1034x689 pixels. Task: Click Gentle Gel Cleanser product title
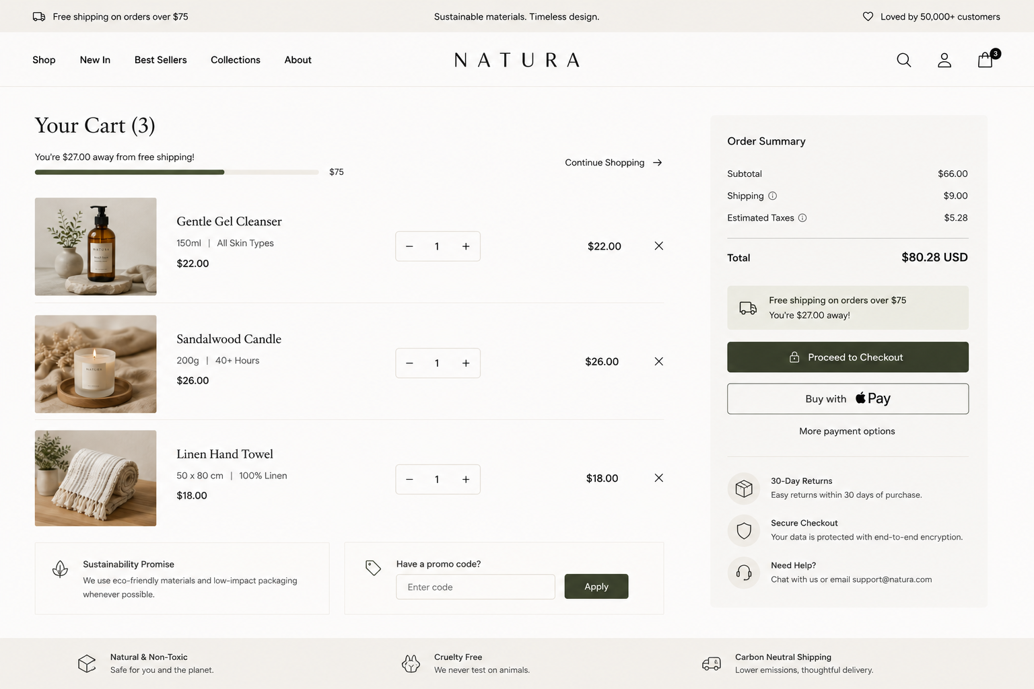pos(229,221)
